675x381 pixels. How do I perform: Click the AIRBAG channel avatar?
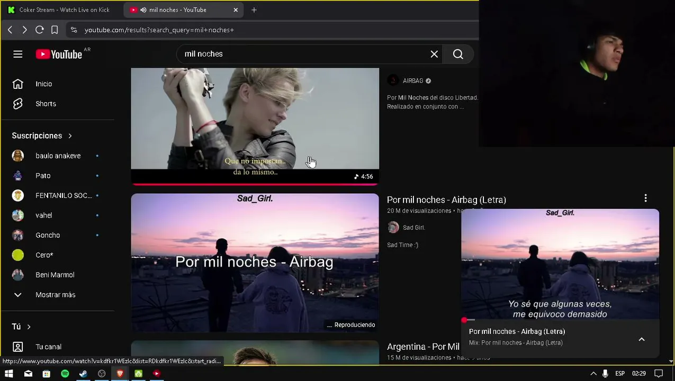393,80
